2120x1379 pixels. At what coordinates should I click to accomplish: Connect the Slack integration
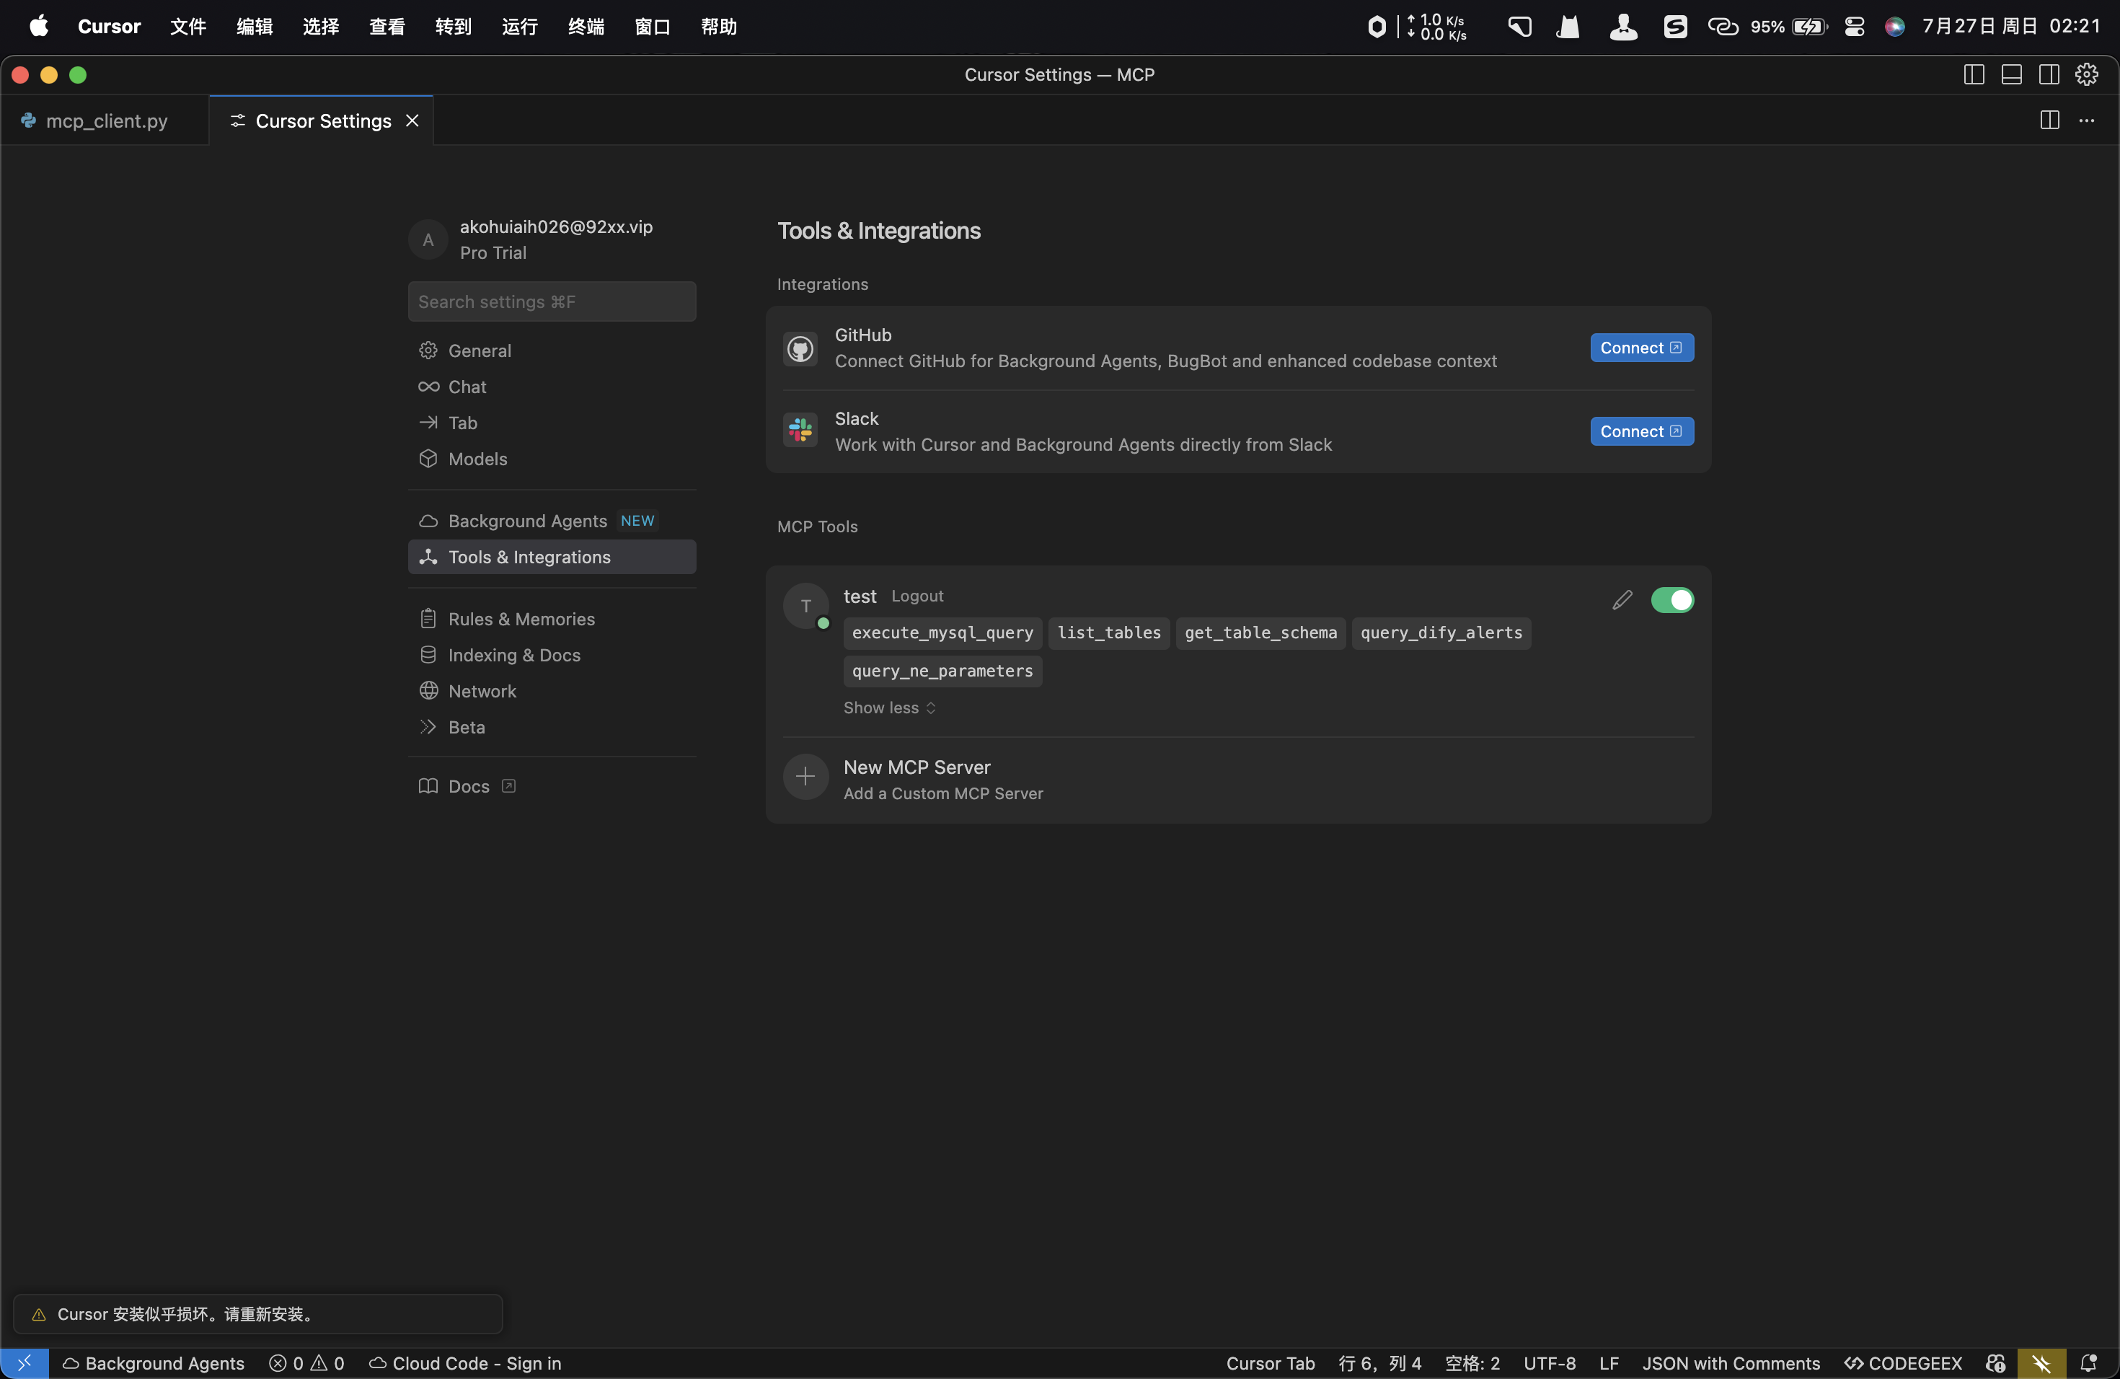click(x=1640, y=431)
